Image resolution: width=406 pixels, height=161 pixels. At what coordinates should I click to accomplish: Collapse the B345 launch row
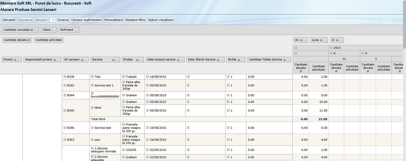65,110
